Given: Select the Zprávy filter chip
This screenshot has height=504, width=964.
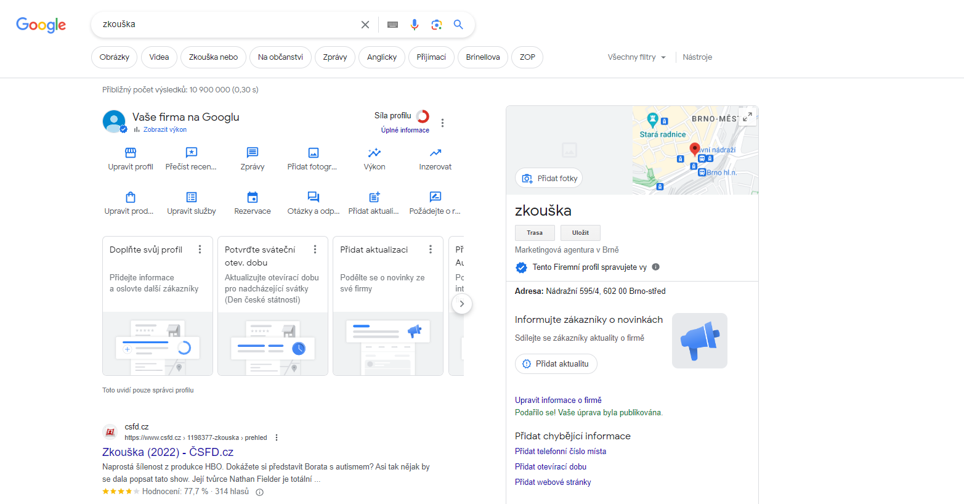Looking at the screenshot, I should [335, 57].
